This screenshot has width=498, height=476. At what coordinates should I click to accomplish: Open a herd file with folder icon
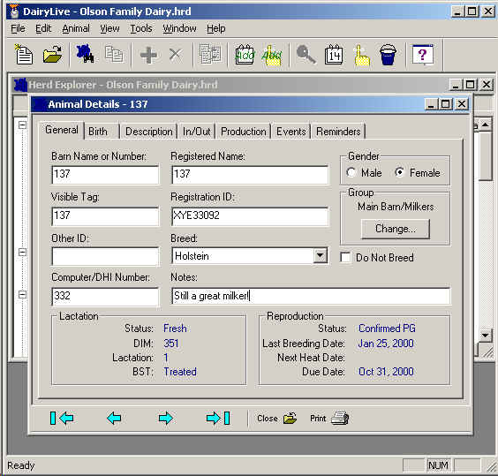52,55
